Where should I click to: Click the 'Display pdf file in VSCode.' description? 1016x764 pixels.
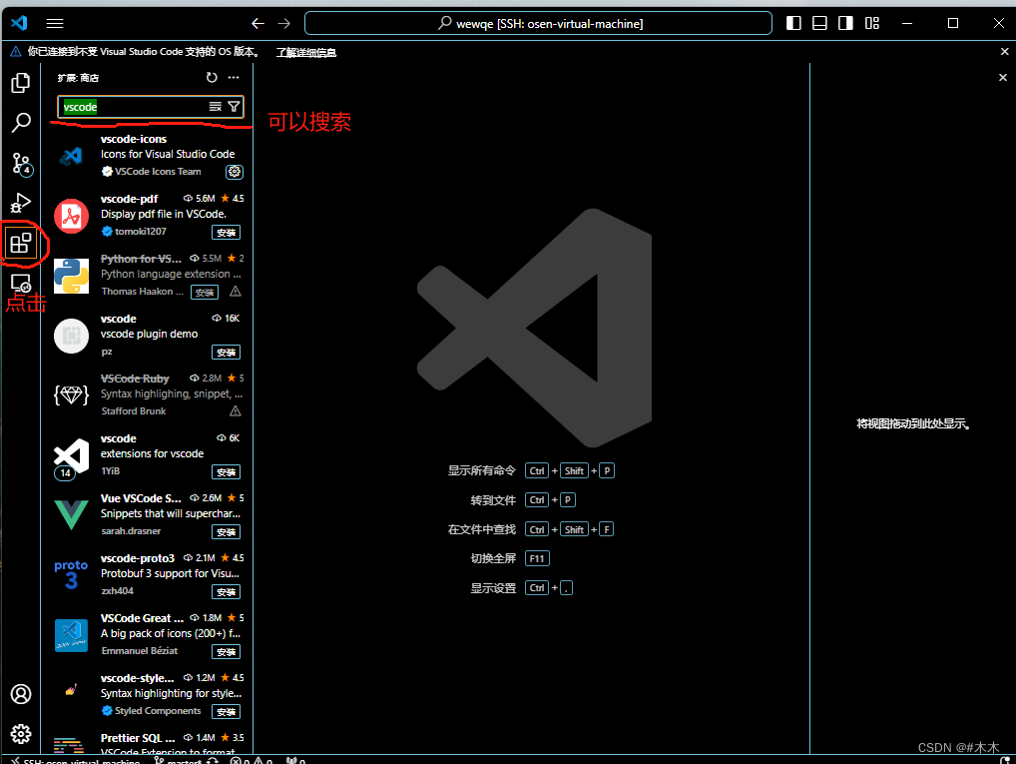pos(164,214)
